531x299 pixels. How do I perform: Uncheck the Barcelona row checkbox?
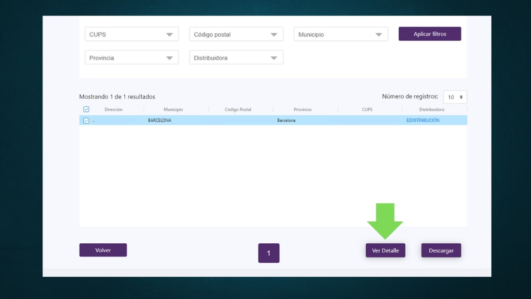(87, 121)
